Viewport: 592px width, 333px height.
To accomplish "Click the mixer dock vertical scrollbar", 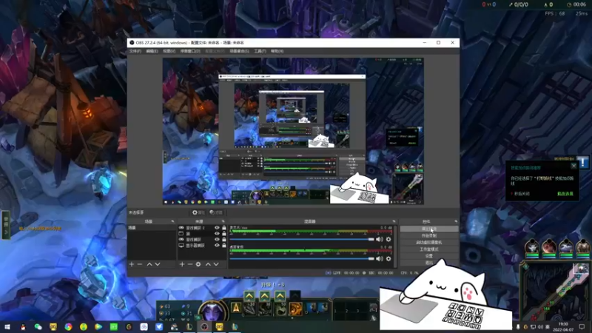I will [x=395, y=246].
